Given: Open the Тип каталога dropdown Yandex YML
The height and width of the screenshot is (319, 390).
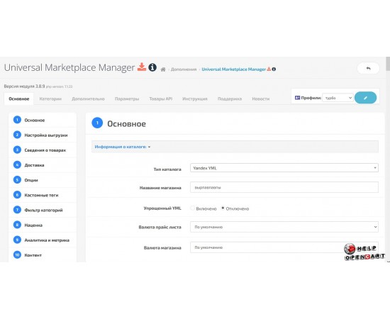Looking at the screenshot, I should pos(284,168).
